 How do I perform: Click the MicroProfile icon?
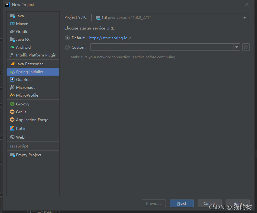12,95
